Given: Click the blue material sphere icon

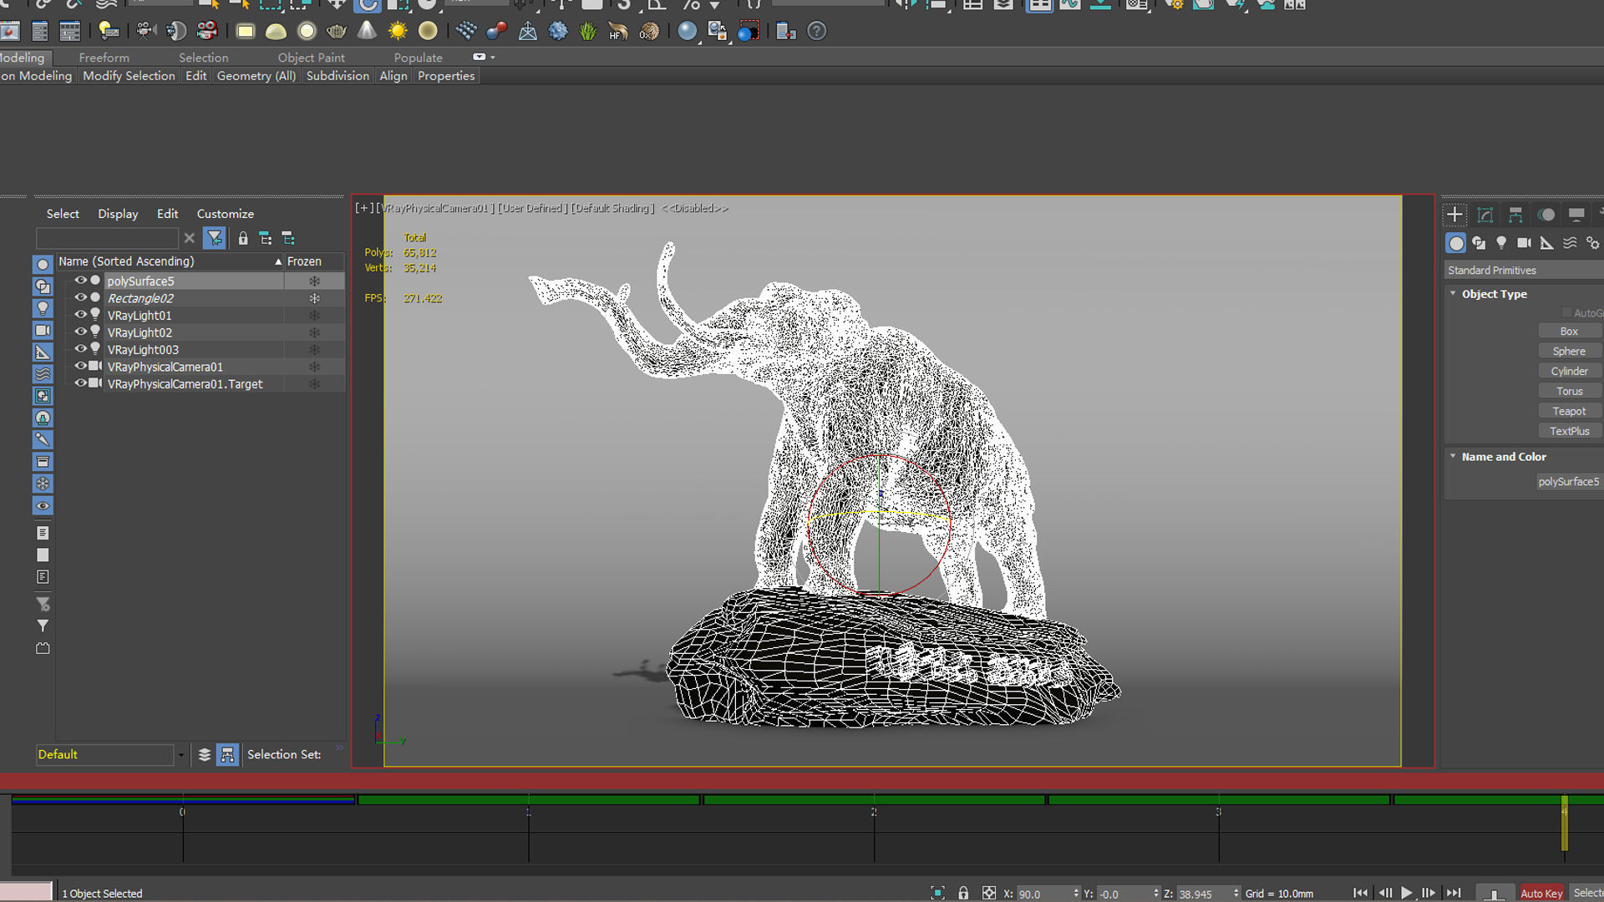Looking at the screenshot, I should tap(687, 32).
